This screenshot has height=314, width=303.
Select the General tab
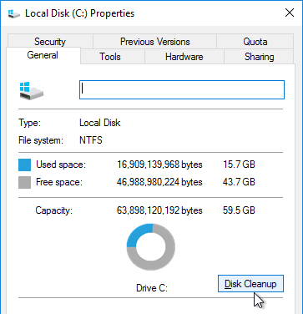(43, 55)
